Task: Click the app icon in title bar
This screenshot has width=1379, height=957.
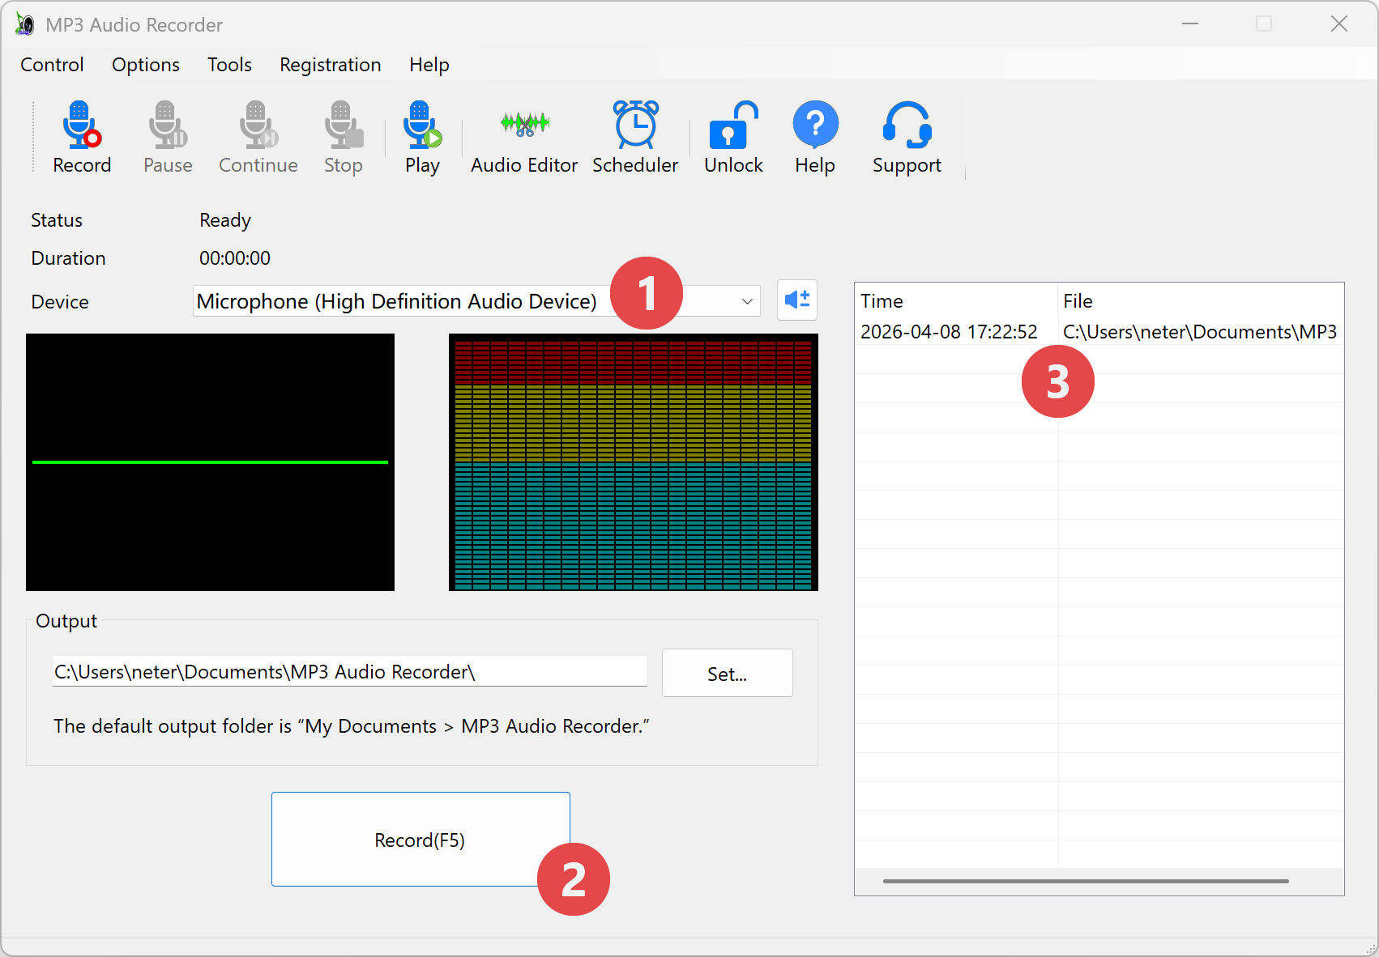Action: (24, 24)
